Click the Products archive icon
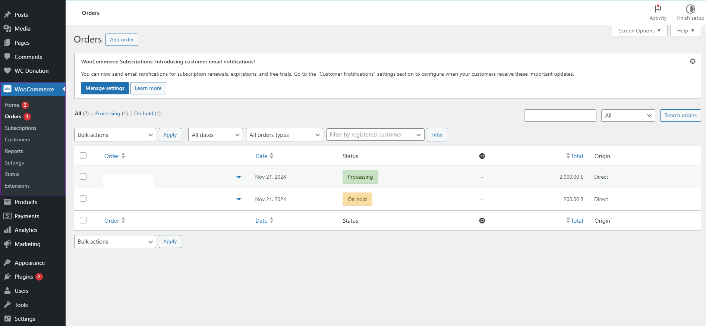This screenshot has height=326, width=706. coord(7,202)
